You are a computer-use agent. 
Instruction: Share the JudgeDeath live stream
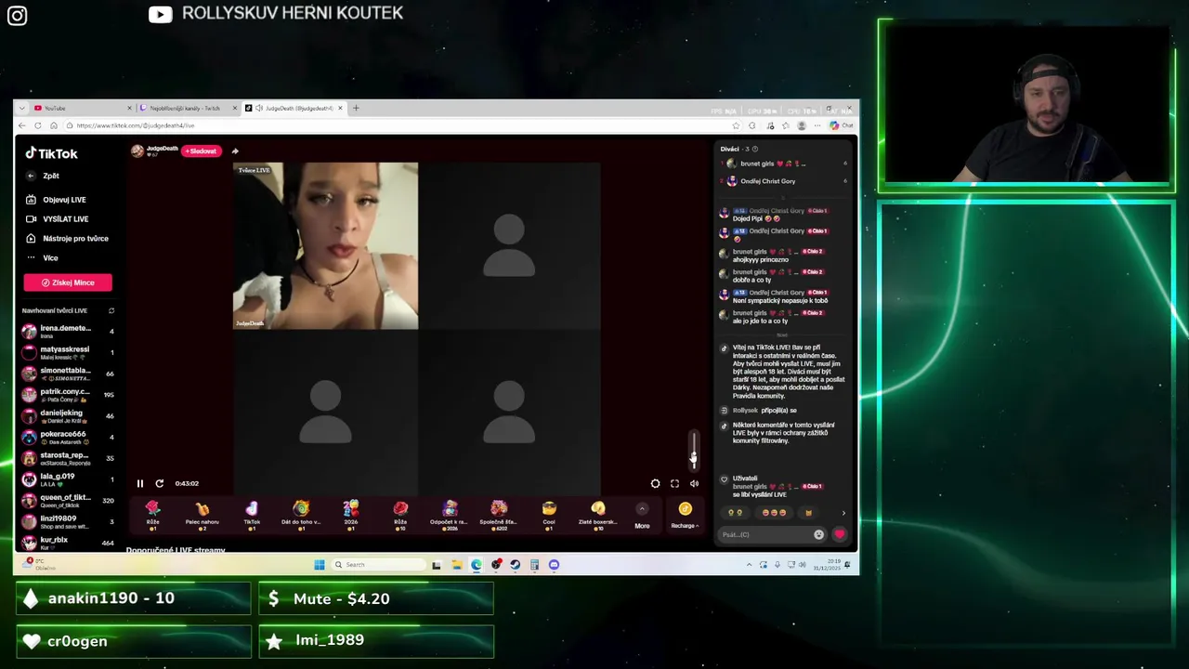click(x=235, y=151)
